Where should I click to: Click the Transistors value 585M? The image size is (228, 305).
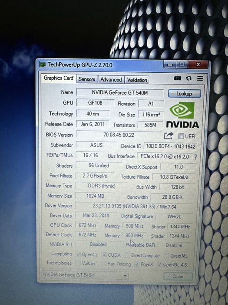150,125
